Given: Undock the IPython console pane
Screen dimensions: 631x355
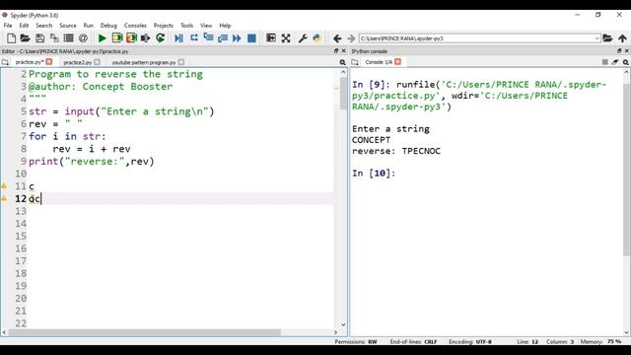Looking at the screenshot, I should coord(619,51).
